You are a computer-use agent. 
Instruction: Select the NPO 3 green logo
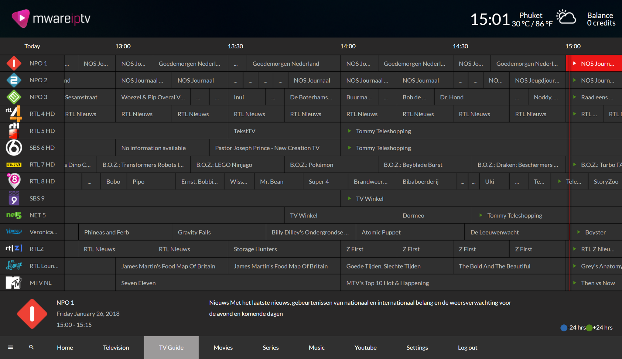(x=14, y=97)
